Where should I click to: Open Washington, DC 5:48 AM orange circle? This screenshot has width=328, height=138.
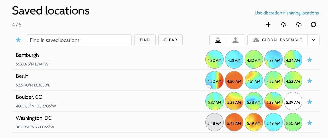(234, 122)
